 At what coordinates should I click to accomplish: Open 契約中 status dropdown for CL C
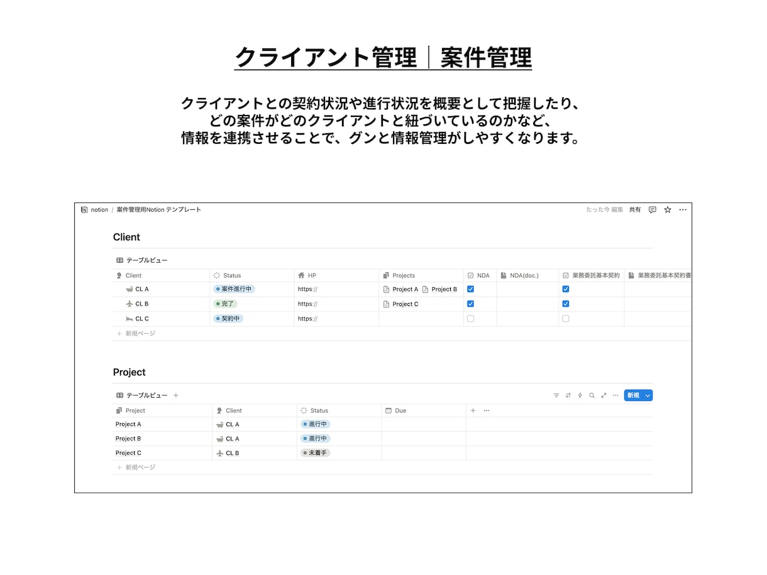pyautogui.click(x=228, y=319)
